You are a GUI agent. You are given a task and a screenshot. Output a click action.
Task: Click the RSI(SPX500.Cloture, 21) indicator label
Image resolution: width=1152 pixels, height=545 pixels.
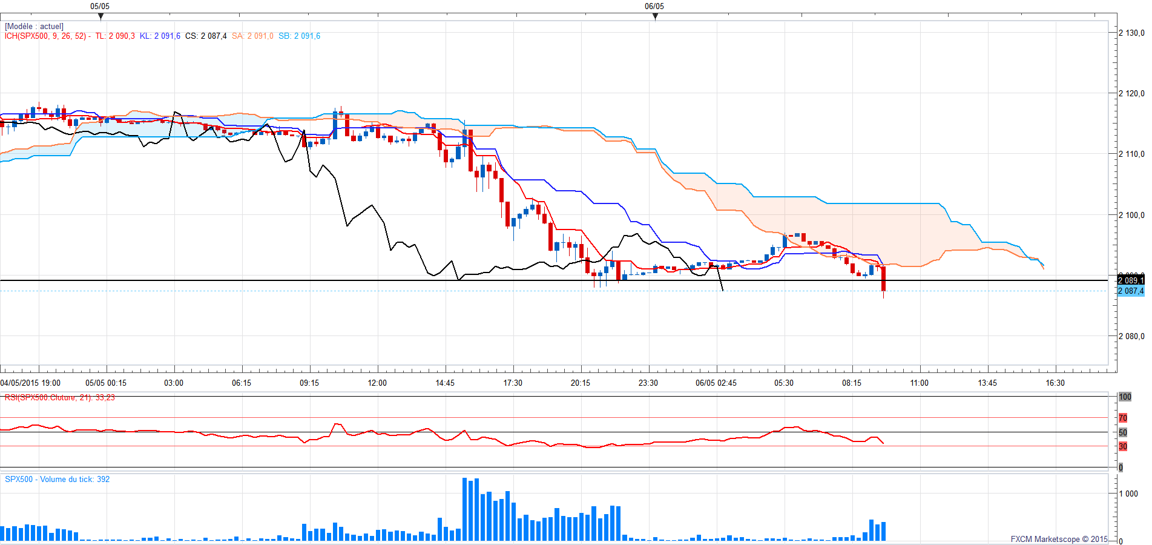(x=59, y=398)
